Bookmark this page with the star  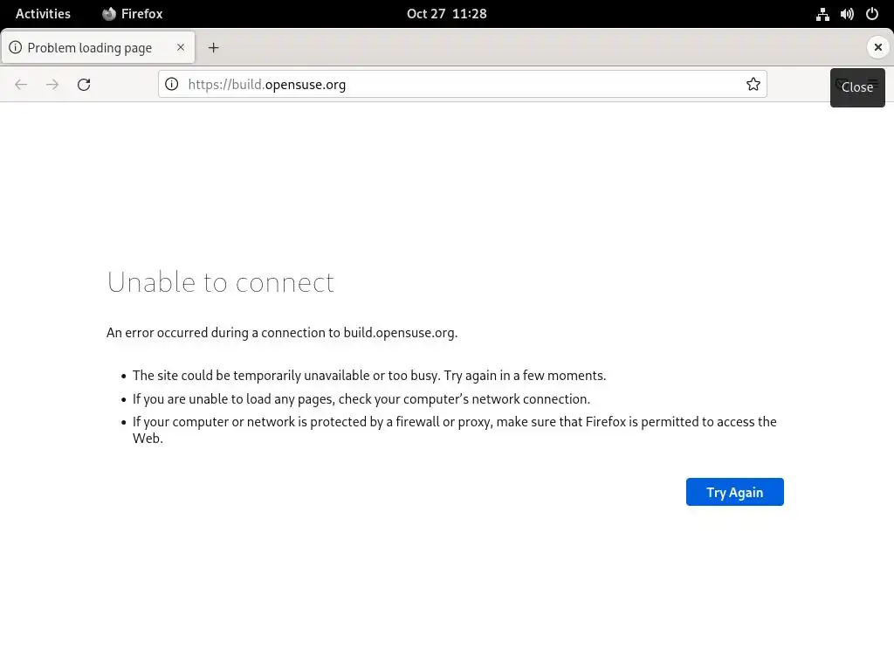point(753,85)
